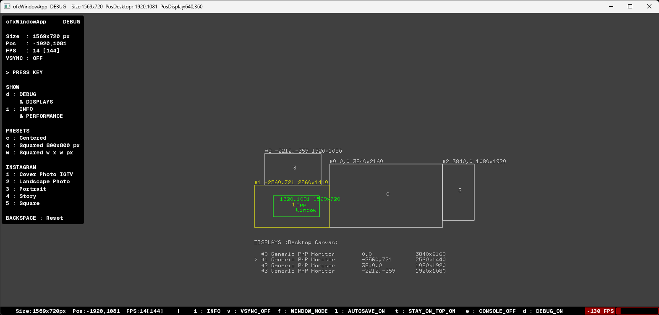Select the 'w : Squared w x w px' preset
The height and width of the screenshot is (315, 659).
39,153
